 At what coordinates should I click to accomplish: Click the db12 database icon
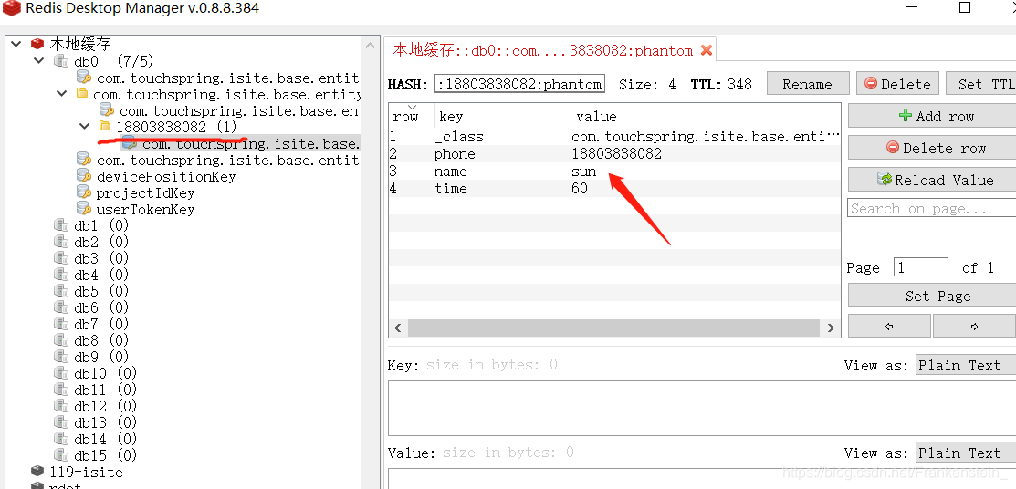pyautogui.click(x=61, y=406)
